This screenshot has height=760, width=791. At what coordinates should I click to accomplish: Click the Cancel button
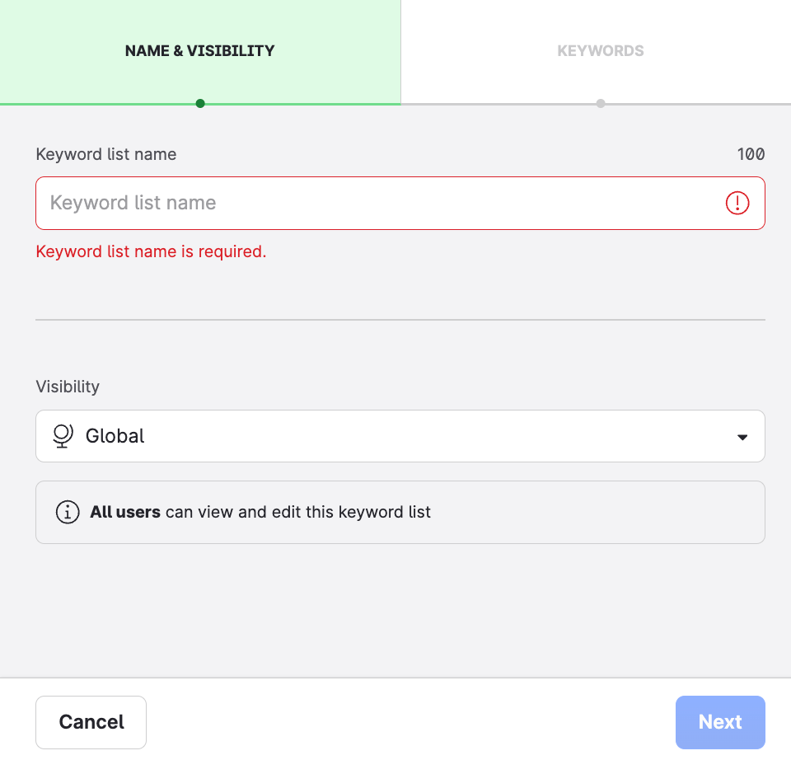click(91, 722)
